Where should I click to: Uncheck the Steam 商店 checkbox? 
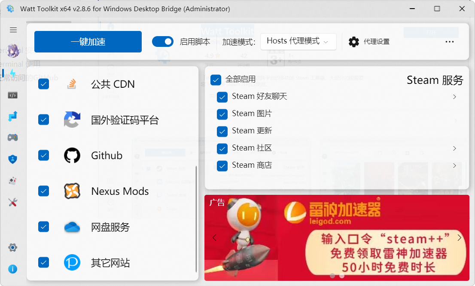pyautogui.click(x=222, y=166)
